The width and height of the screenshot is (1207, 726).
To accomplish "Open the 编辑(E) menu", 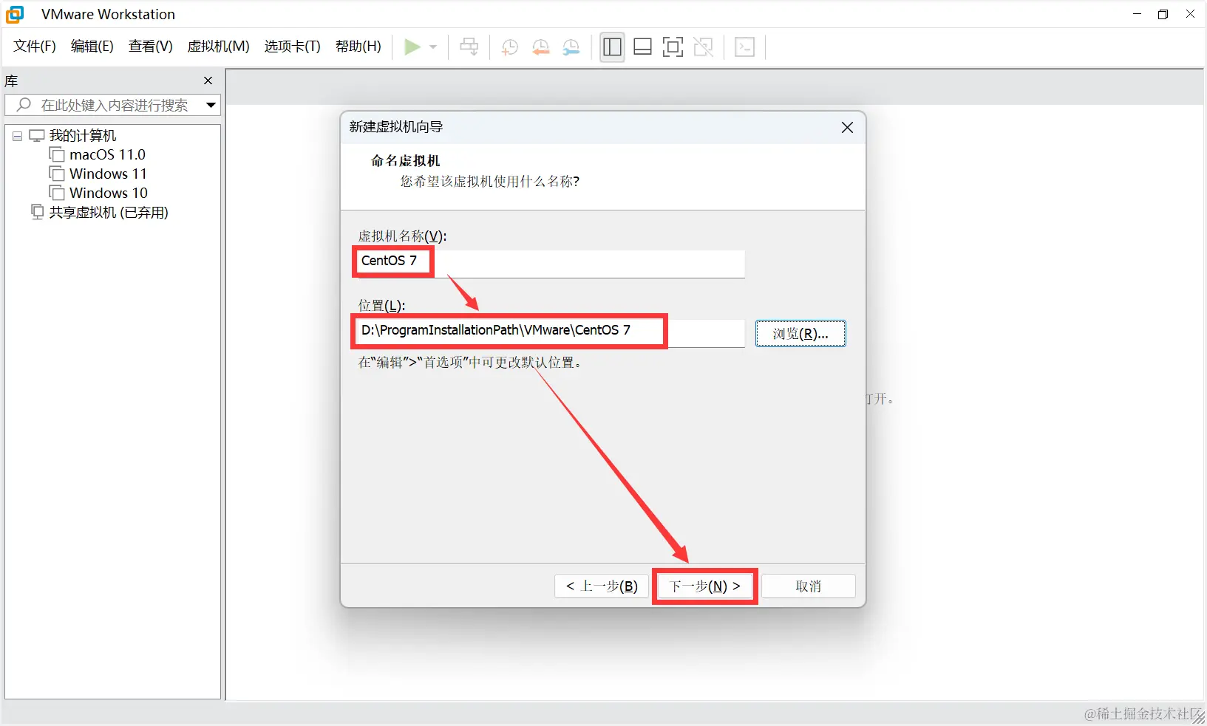I will click(92, 47).
